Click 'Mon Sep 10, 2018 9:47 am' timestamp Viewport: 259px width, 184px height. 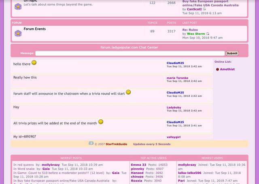[x=202, y=38]
